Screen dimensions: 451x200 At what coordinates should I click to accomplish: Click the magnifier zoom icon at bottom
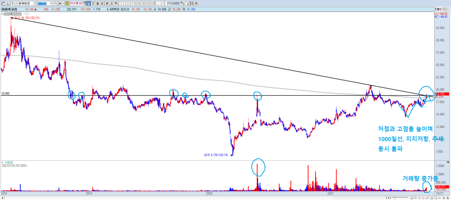436,198
